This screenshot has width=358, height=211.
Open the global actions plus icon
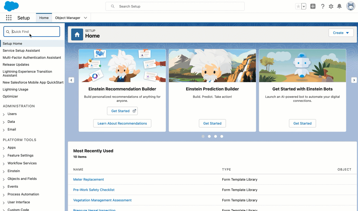point(313,6)
